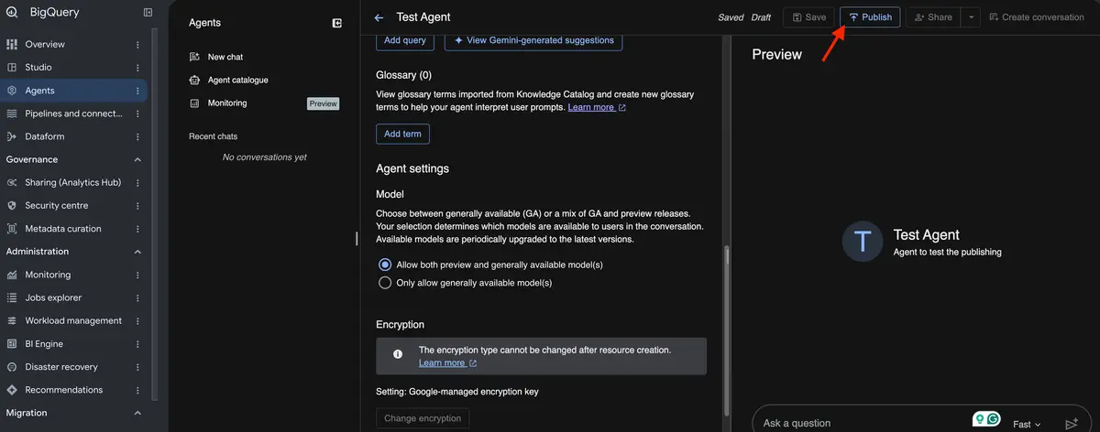Click the Test Agent avatar in preview
The width and height of the screenshot is (1100, 432).
coord(863,243)
